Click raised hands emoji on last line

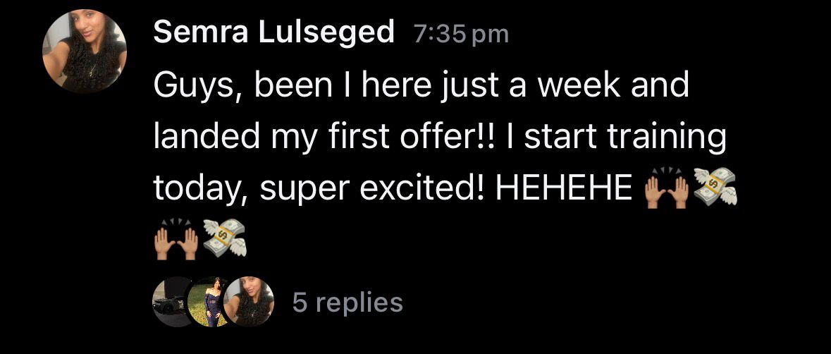(x=176, y=239)
